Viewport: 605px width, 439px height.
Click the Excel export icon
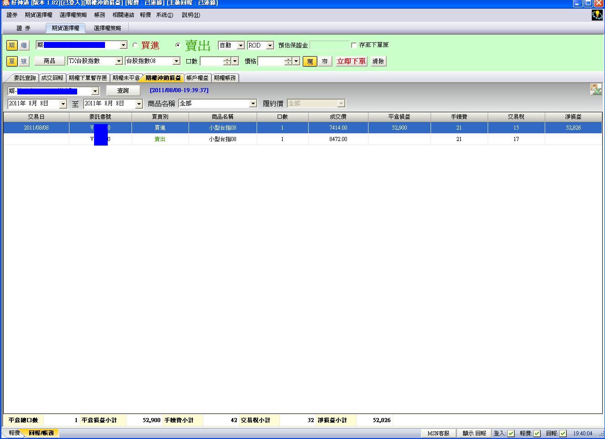coord(596,89)
